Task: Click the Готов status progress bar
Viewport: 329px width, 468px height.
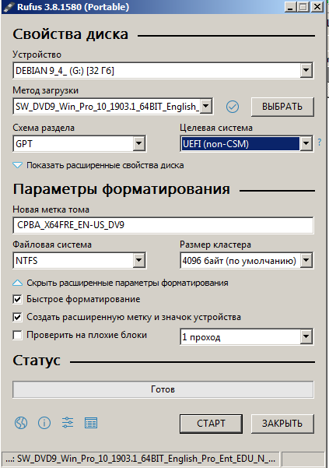Action: (x=163, y=389)
